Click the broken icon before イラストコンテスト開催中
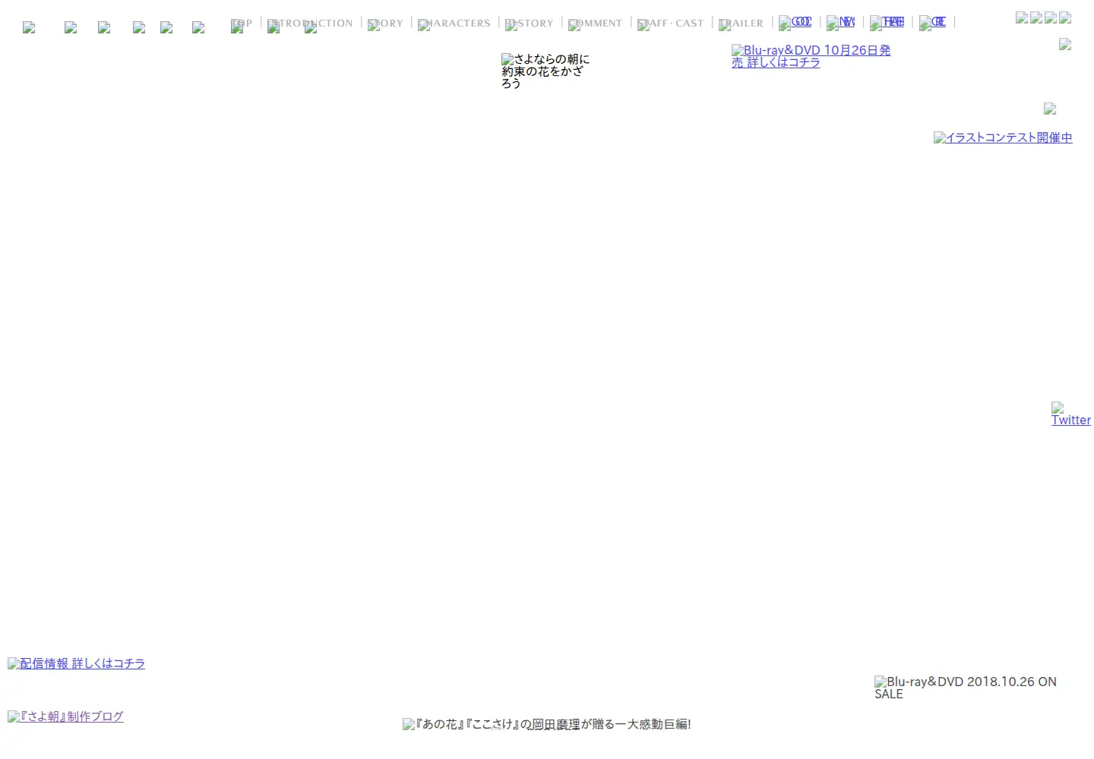The image size is (1094, 759). (940, 138)
